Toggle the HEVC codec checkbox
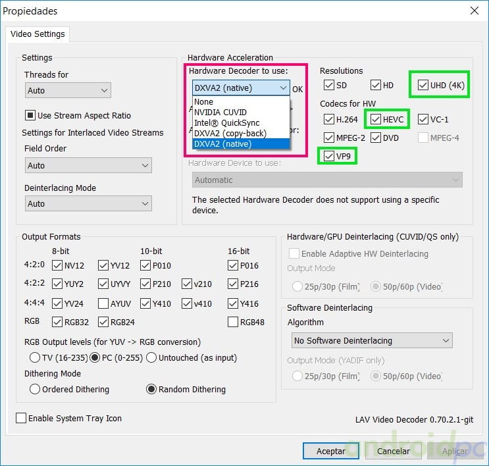The image size is (489, 466). pyautogui.click(x=376, y=120)
